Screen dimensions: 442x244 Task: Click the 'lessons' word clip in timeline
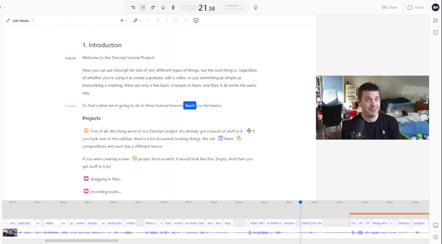pyautogui.click(x=290, y=223)
